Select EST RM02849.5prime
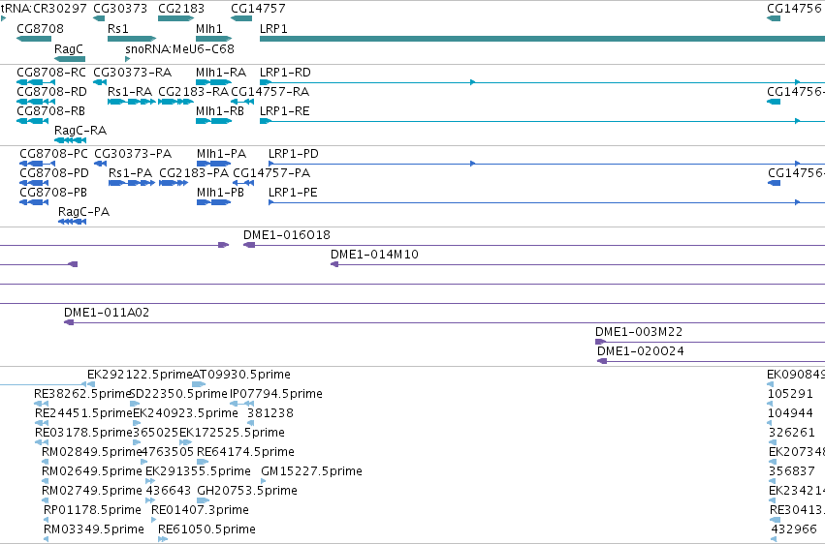The width and height of the screenshot is (825, 544). [92, 453]
